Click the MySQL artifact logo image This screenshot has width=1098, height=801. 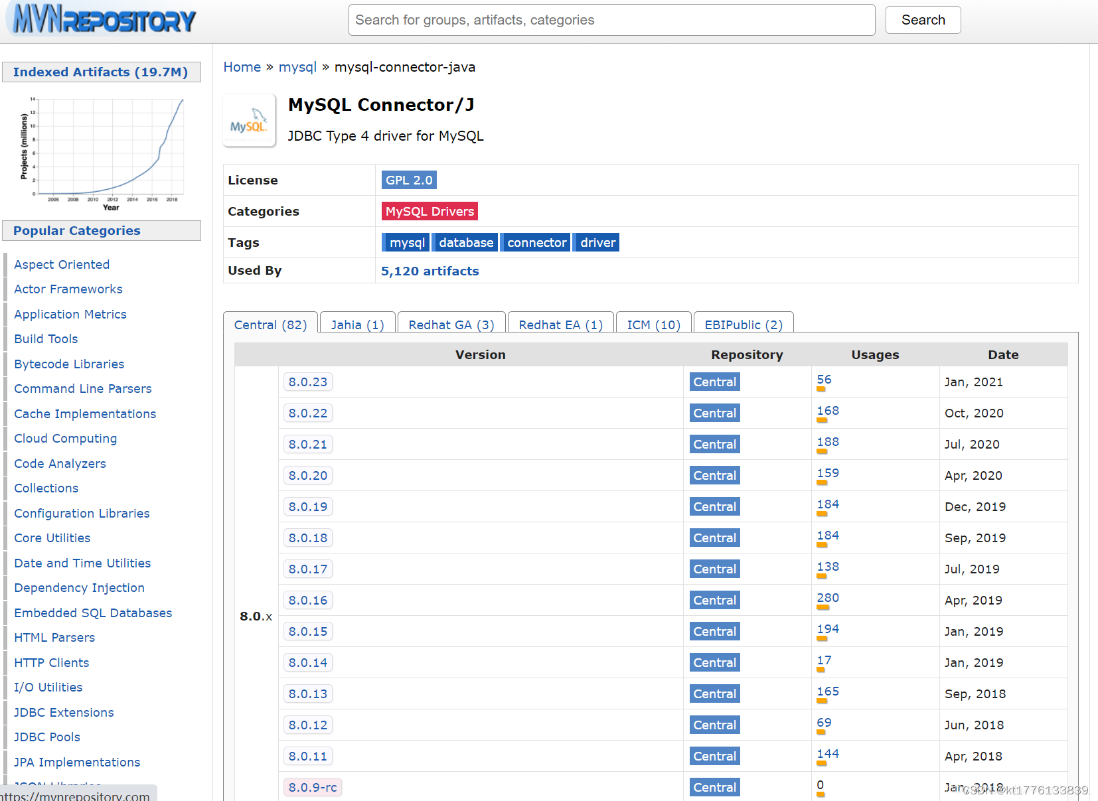[249, 120]
